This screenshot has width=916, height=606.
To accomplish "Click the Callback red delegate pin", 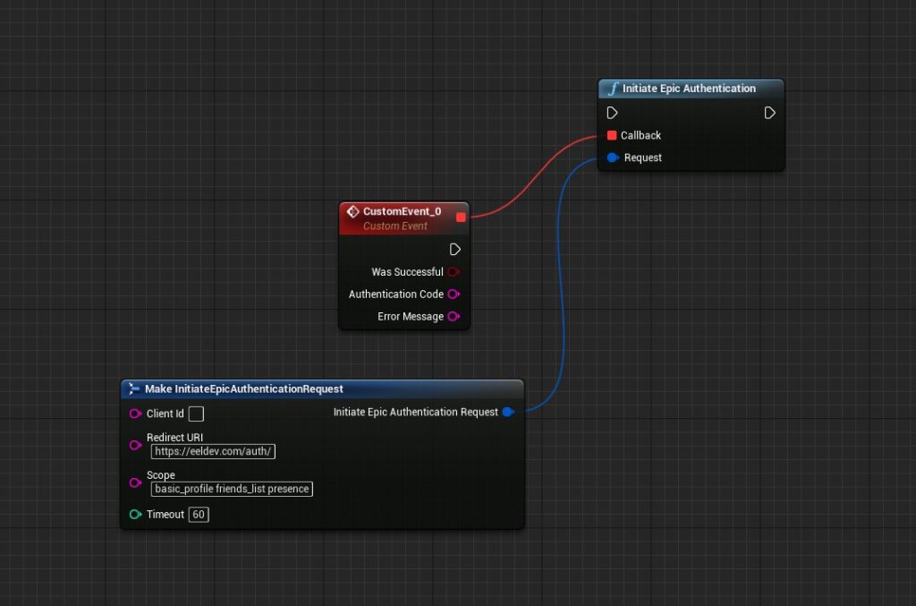I will tap(612, 135).
